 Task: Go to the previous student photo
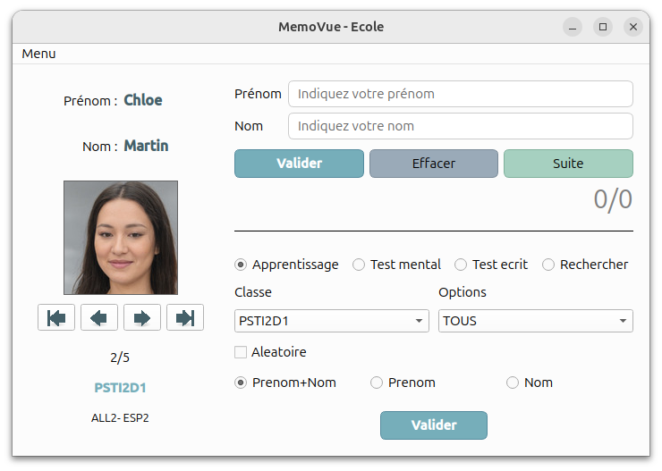click(99, 317)
